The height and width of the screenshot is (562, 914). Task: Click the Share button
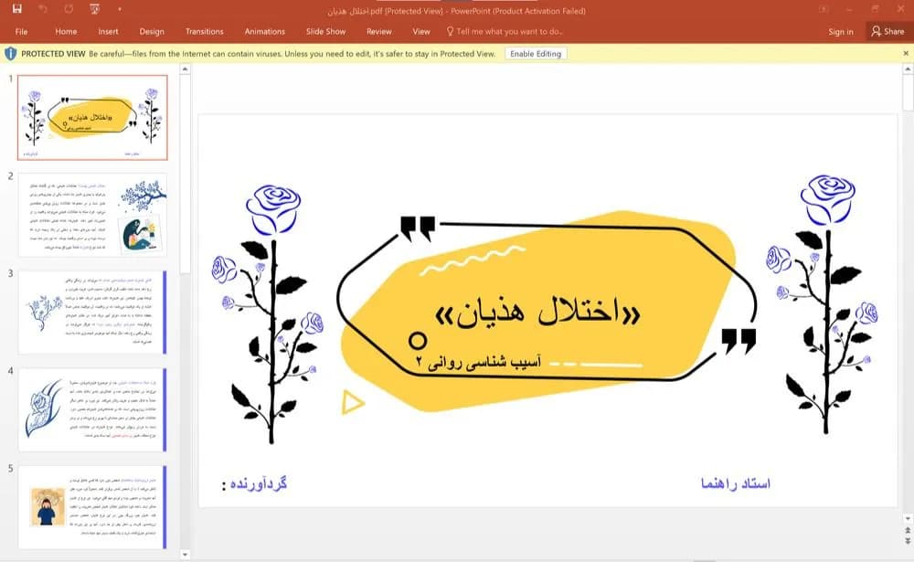coord(887,31)
